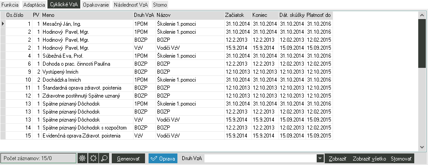Select Zdravotne postihnutý Spätne uznaný cell
This screenshot has height=165, width=428.
(87, 96)
